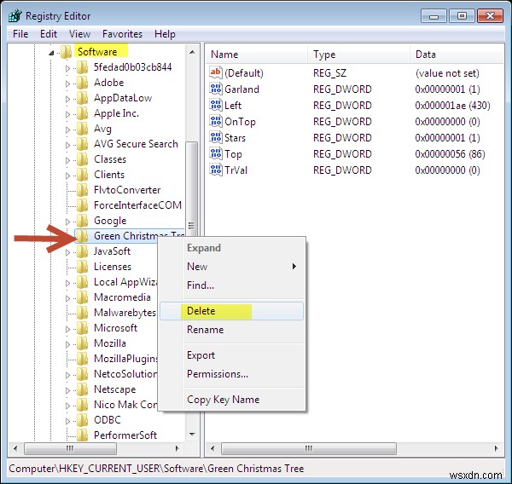
Task: Open the Favorites menu
Action: [122, 34]
